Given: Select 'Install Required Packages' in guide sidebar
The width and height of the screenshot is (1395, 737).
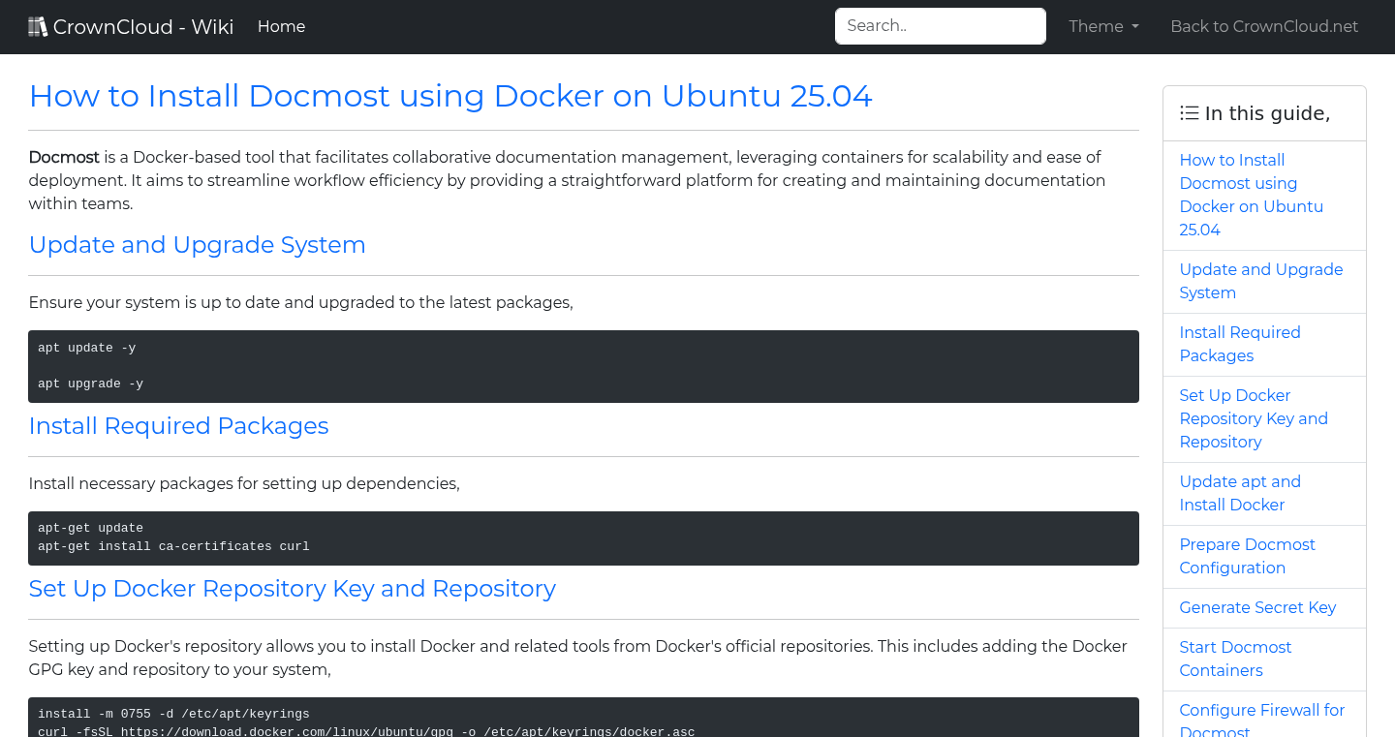Looking at the screenshot, I should pos(1239,344).
